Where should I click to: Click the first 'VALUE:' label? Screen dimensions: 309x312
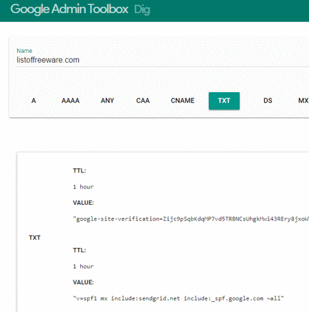(83, 203)
